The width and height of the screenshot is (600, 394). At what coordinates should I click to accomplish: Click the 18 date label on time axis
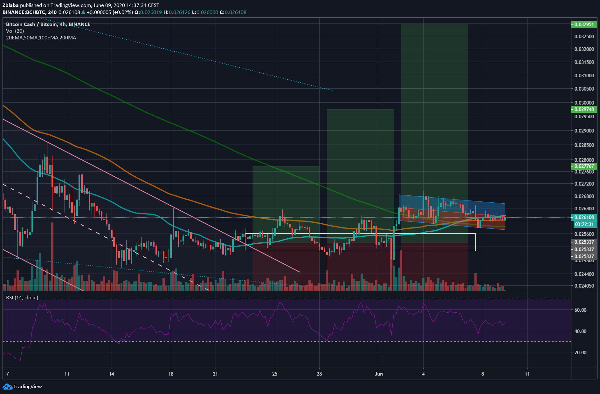pos(171,374)
